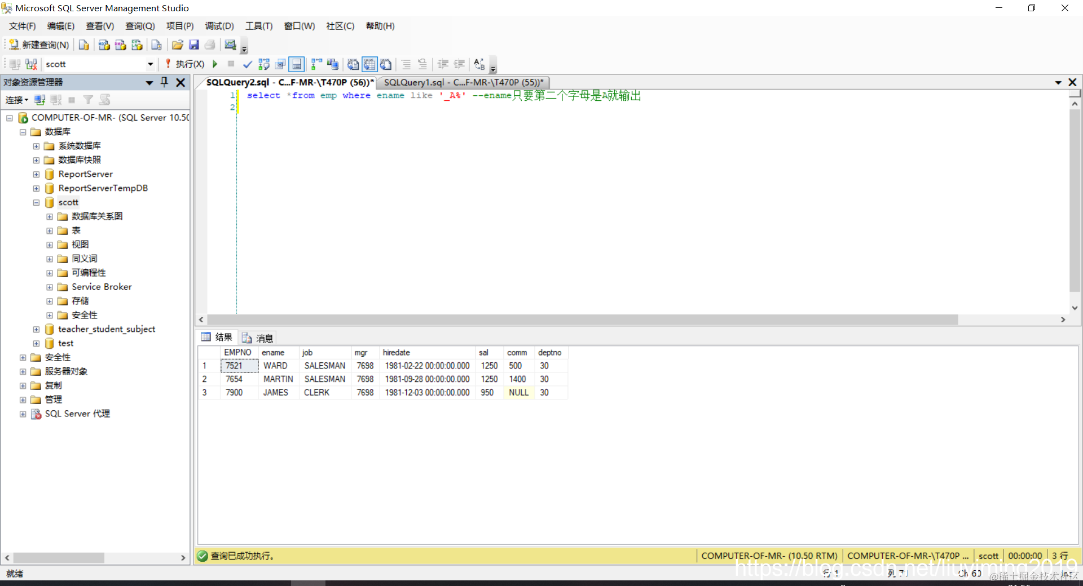Screen dimensions: 1083x586
Task: Expand the 表 tables folder
Action: click(x=50, y=230)
